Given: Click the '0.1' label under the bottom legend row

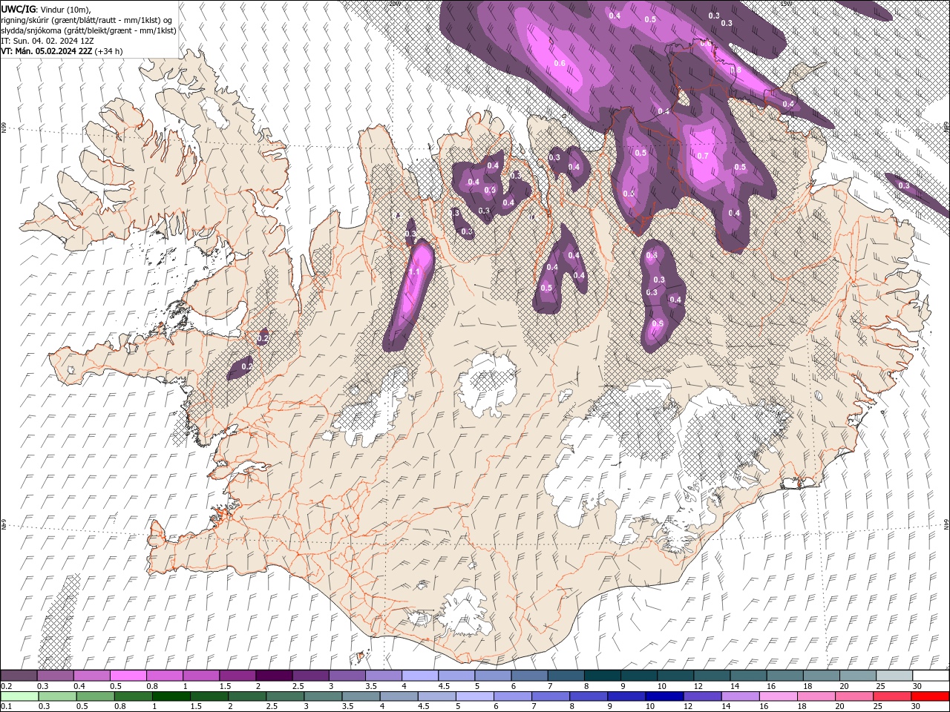Looking at the screenshot, I should [6, 707].
